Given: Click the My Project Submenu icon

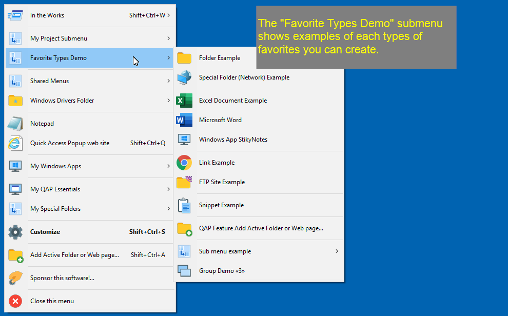Looking at the screenshot, I should point(15,38).
